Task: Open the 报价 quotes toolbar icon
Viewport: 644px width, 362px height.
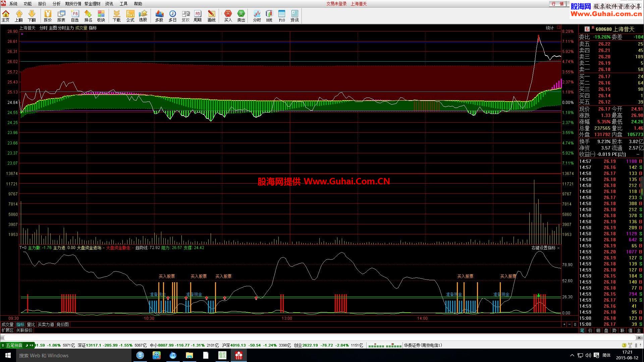Action: (x=48, y=16)
